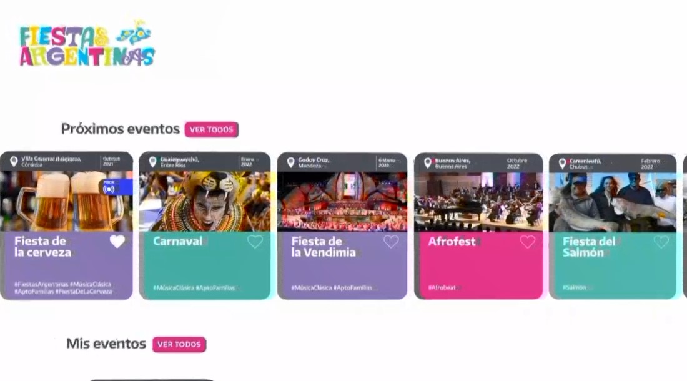687x381 pixels.
Task: Click location pin on Carrenleufú, Chubut card
Action: click(x=562, y=164)
